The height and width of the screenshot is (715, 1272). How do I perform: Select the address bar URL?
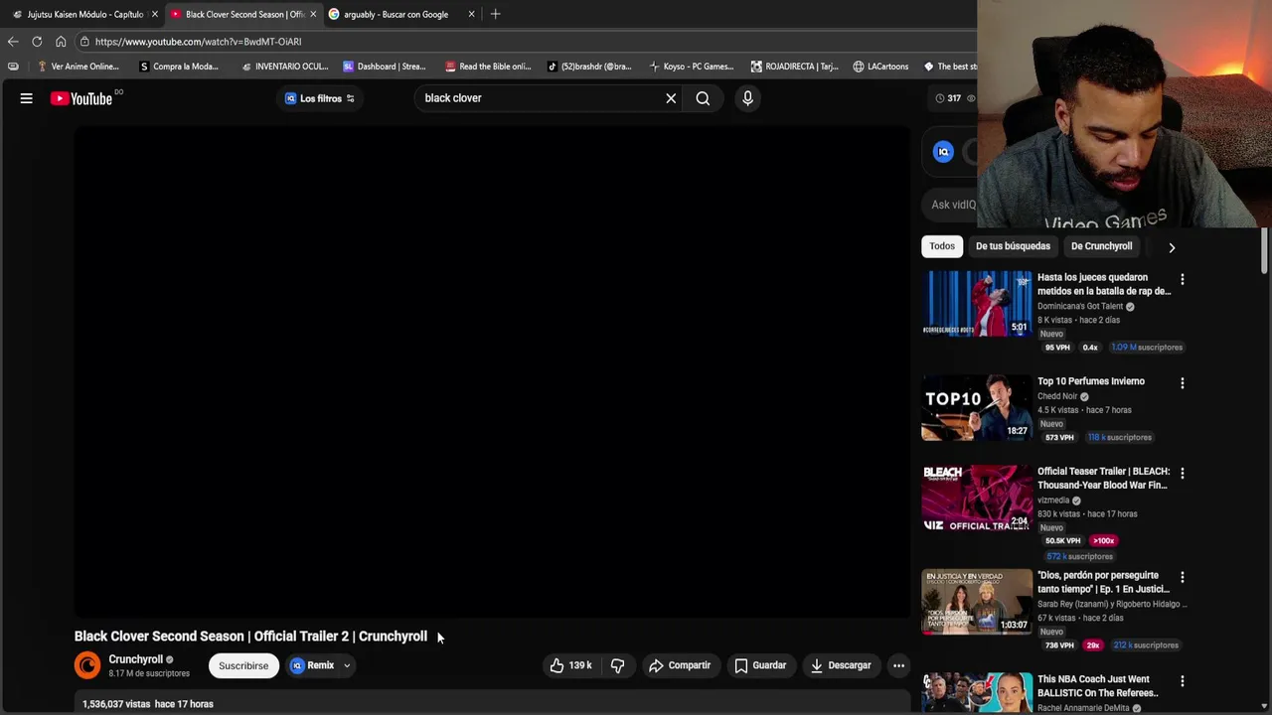point(198,42)
